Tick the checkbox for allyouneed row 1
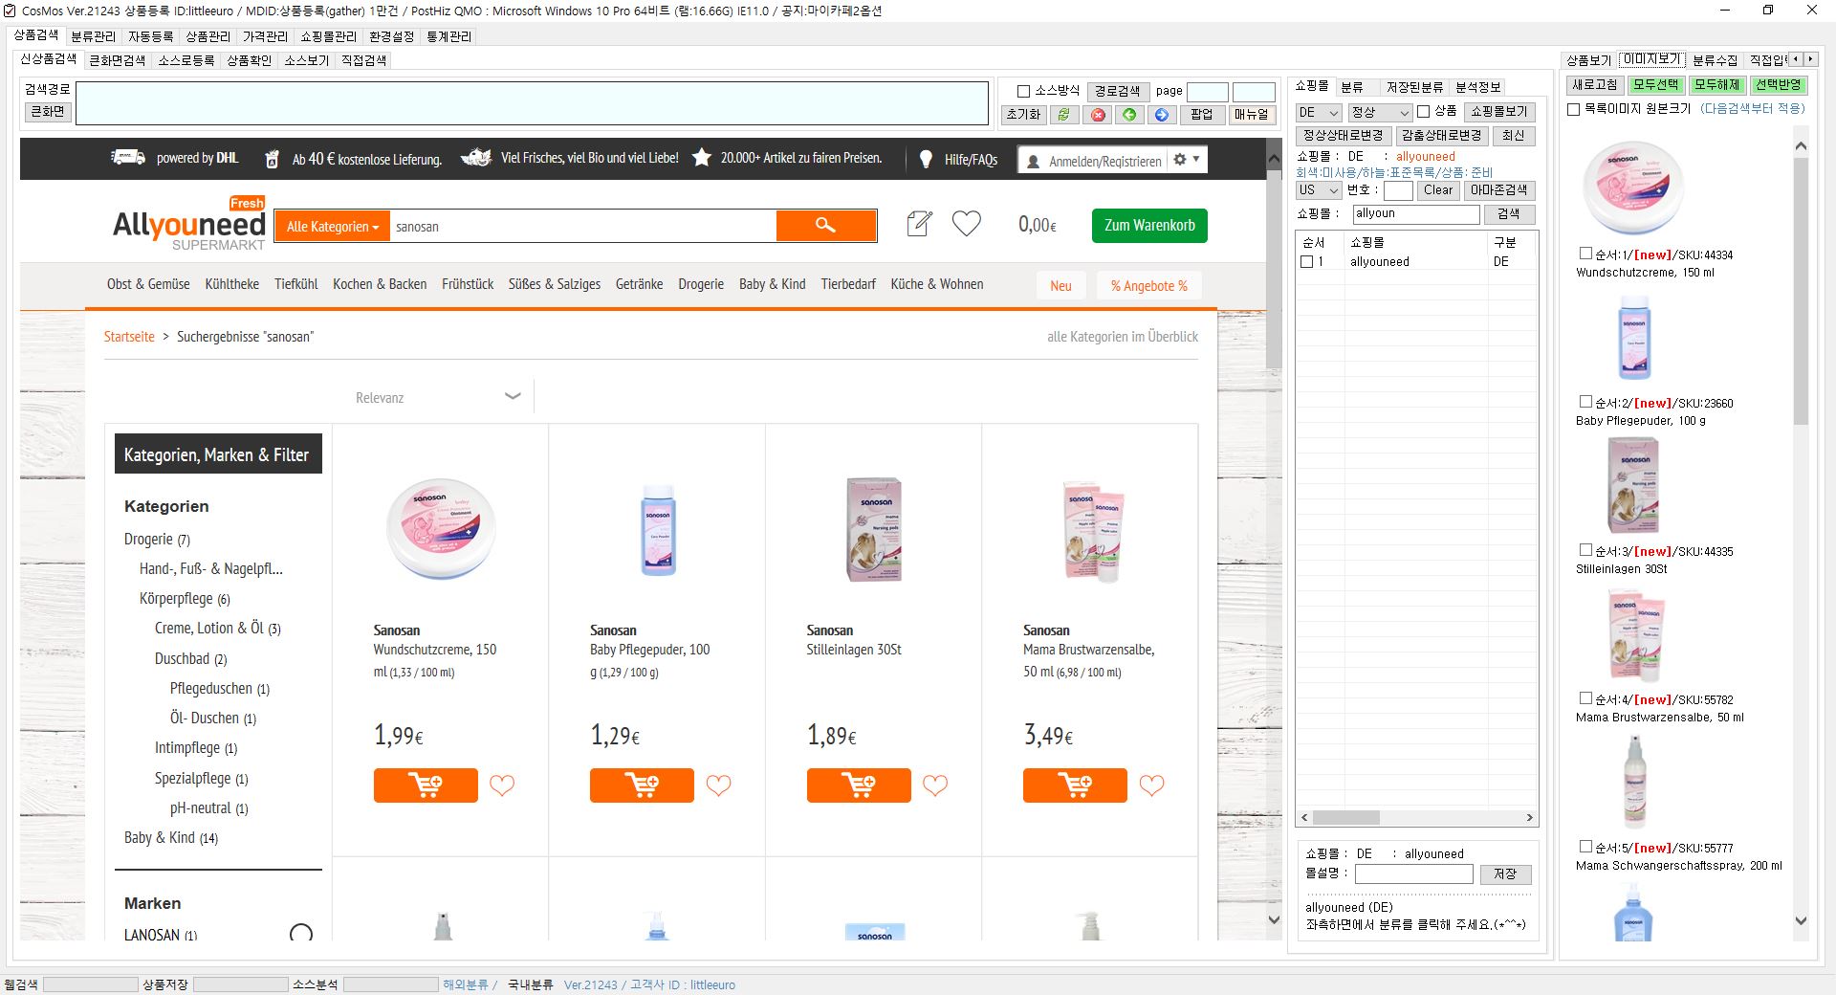 1306,262
